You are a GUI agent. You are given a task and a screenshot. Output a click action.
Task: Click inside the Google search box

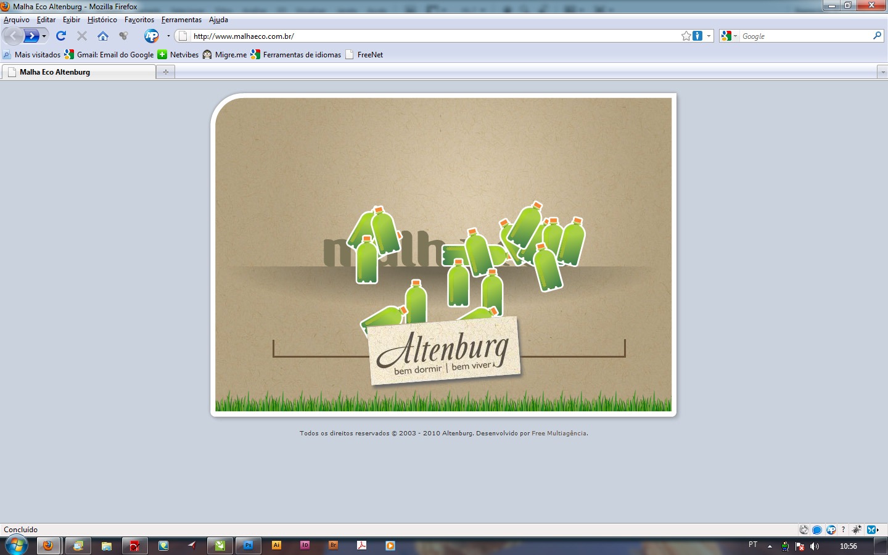coord(805,36)
